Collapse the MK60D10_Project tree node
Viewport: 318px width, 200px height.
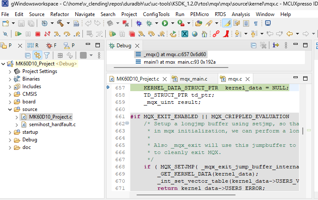3,64
